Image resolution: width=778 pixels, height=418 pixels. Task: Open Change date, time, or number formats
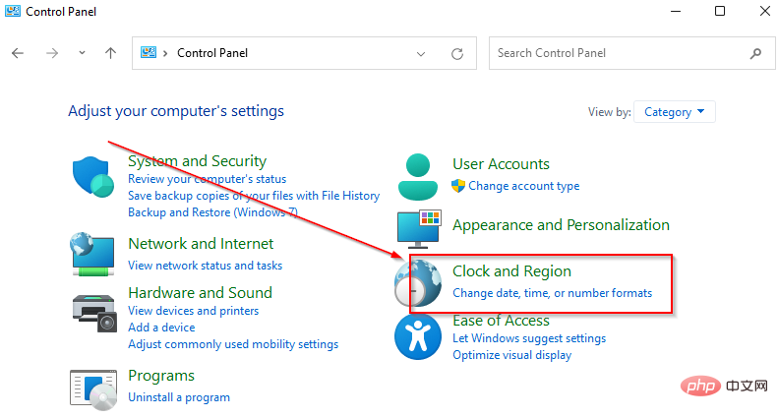tap(552, 293)
